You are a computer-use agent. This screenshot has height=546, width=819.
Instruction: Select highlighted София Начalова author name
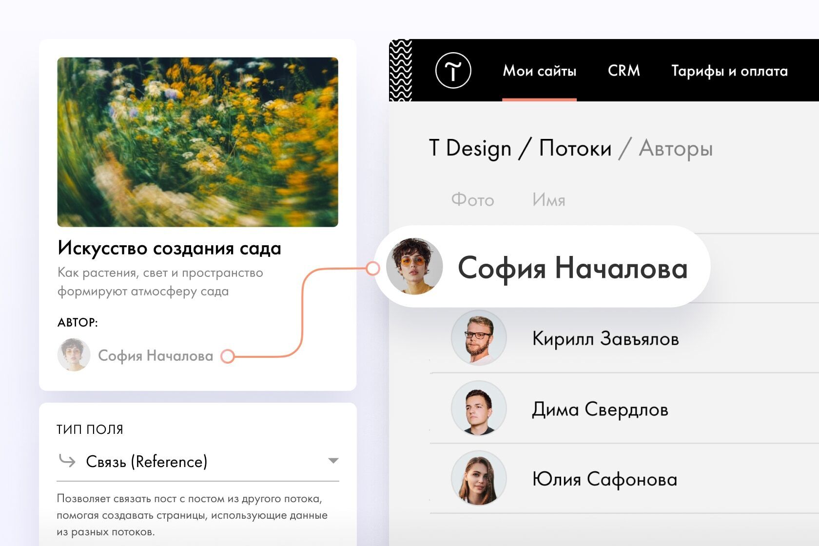(572, 268)
